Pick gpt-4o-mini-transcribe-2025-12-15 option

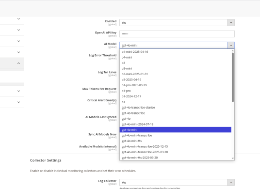coord(176,146)
